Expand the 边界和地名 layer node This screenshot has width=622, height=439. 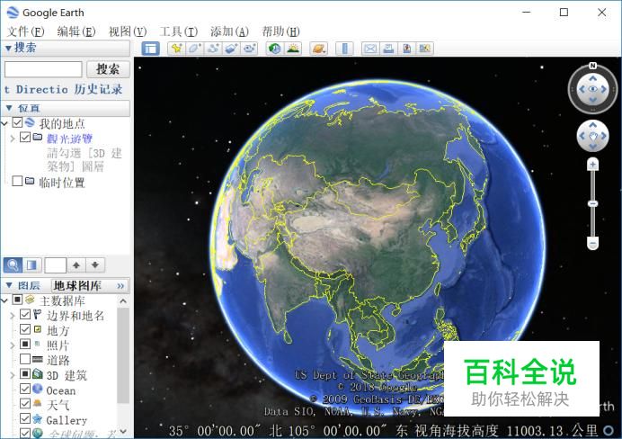pyautogui.click(x=13, y=316)
